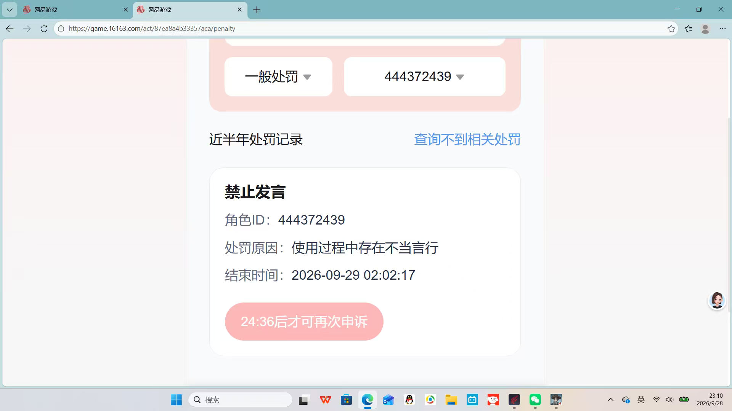Click the taskbar 搜索 search box
Image resolution: width=732 pixels, height=411 pixels.
pos(240,400)
